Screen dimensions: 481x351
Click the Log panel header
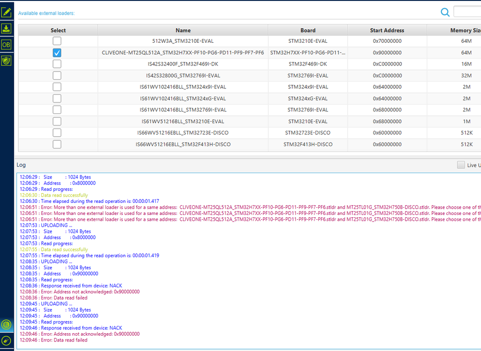[21, 164]
